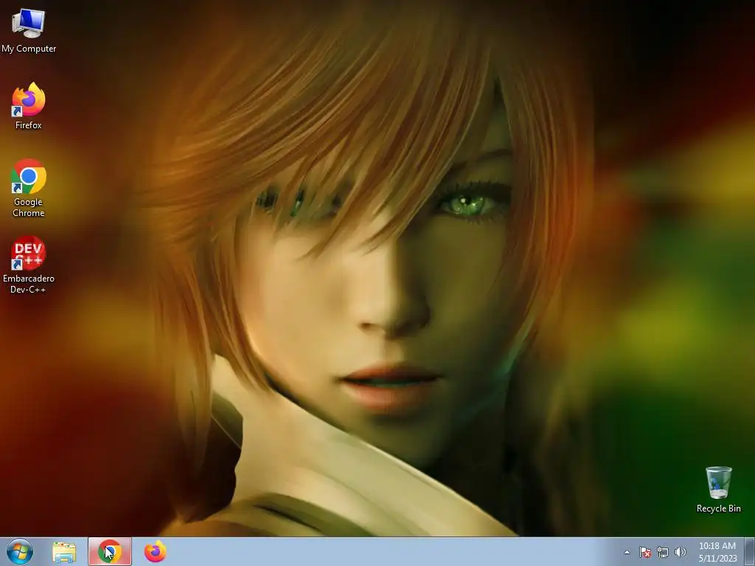The width and height of the screenshot is (755, 566).
Task: Select the Google Chrome desktop shortcut
Action: [x=29, y=187]
